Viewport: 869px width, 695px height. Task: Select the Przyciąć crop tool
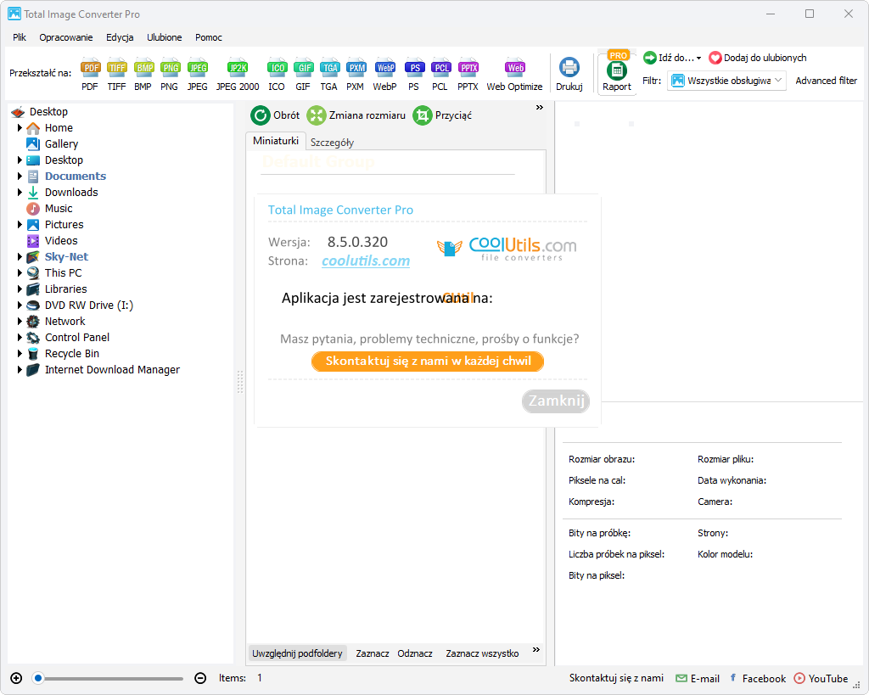click(x=442, y=115)
